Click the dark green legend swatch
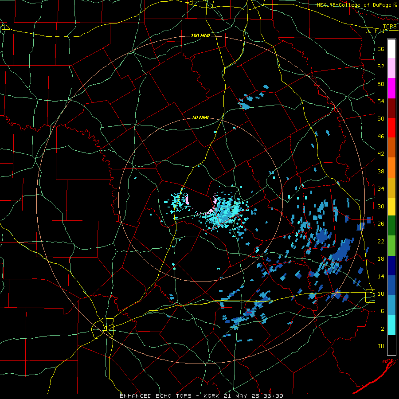Viewport: 399px width, 399px height. [391, 226]
